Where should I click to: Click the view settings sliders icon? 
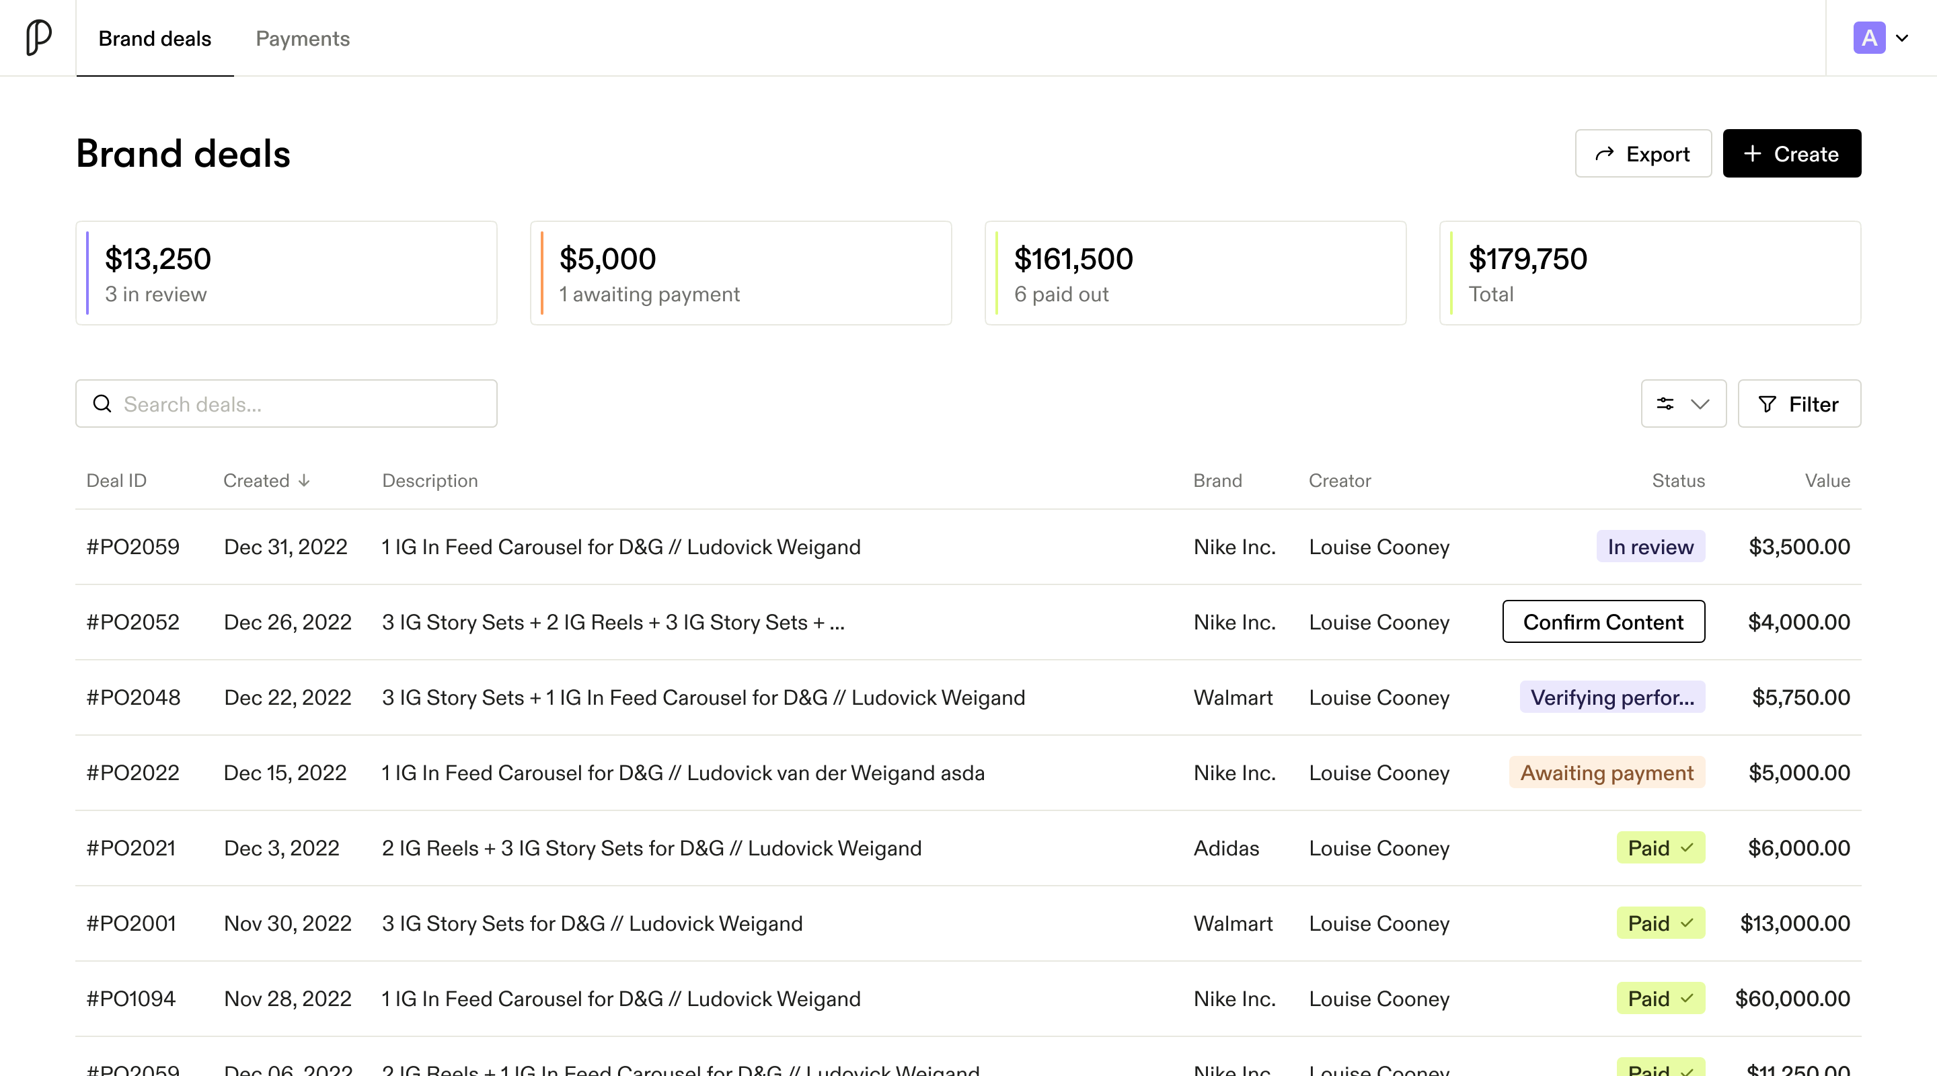pyautogui.click(x=1665, y=403)
